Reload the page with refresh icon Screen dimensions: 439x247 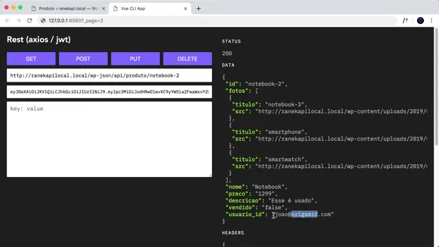point(29,21)
